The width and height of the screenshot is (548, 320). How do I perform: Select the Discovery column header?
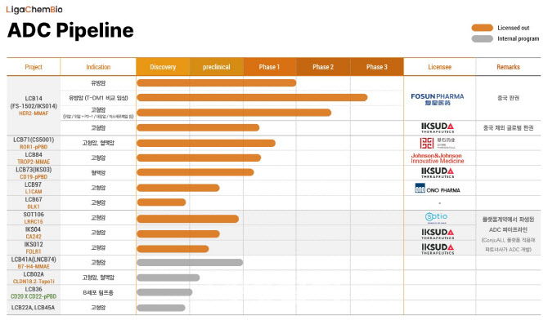(163, 67)
